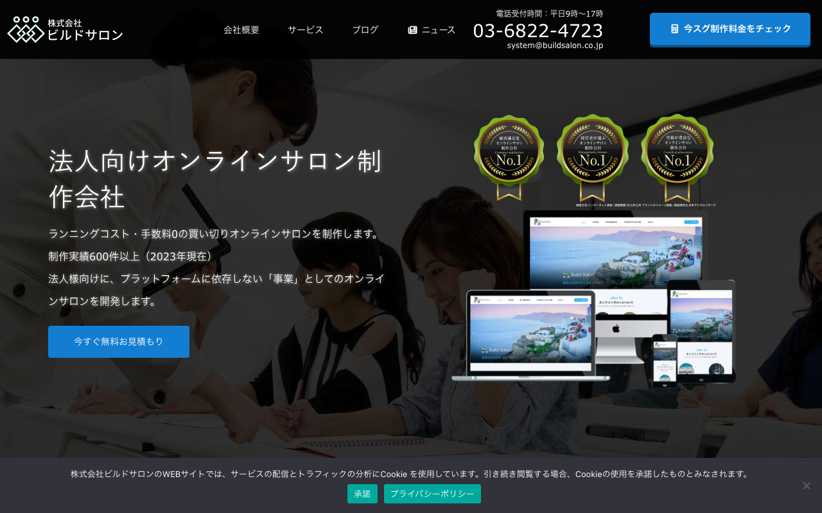Open the 会社概要 menu item
The image size is (822, 513).
[x=241, y=29]
